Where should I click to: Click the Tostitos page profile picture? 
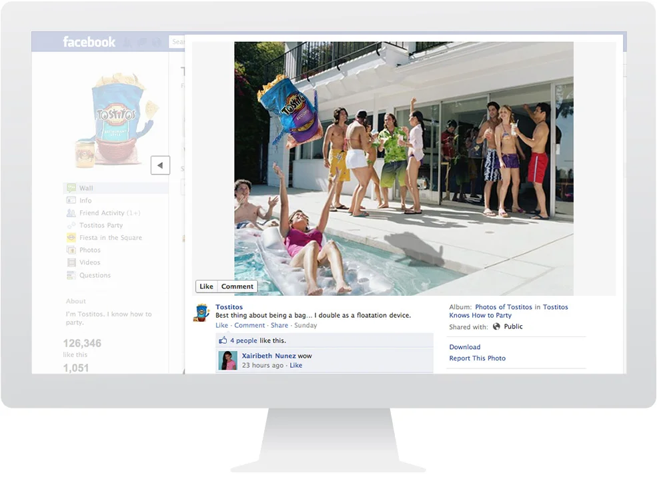click(117, 121)
